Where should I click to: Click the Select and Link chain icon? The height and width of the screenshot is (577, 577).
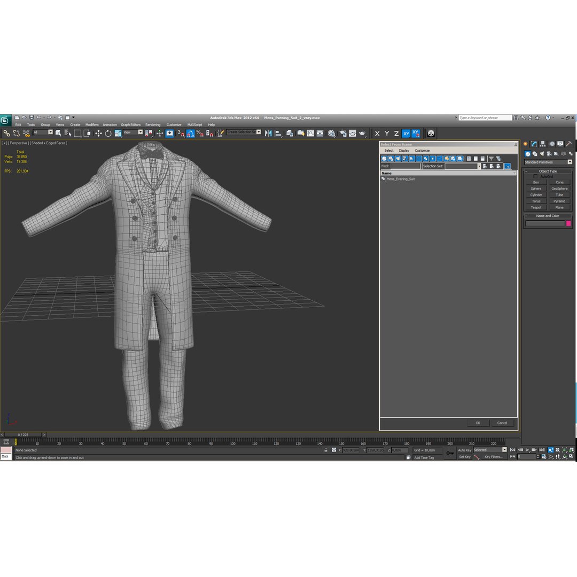[x=6, y=134]
